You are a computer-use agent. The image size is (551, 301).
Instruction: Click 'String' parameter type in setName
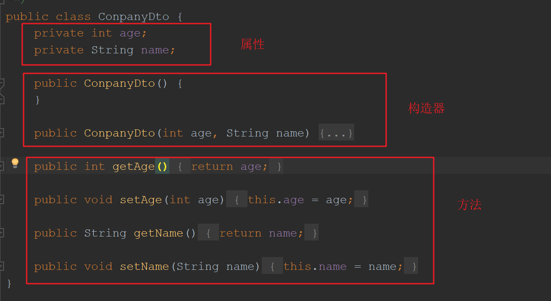pos(198,266)
